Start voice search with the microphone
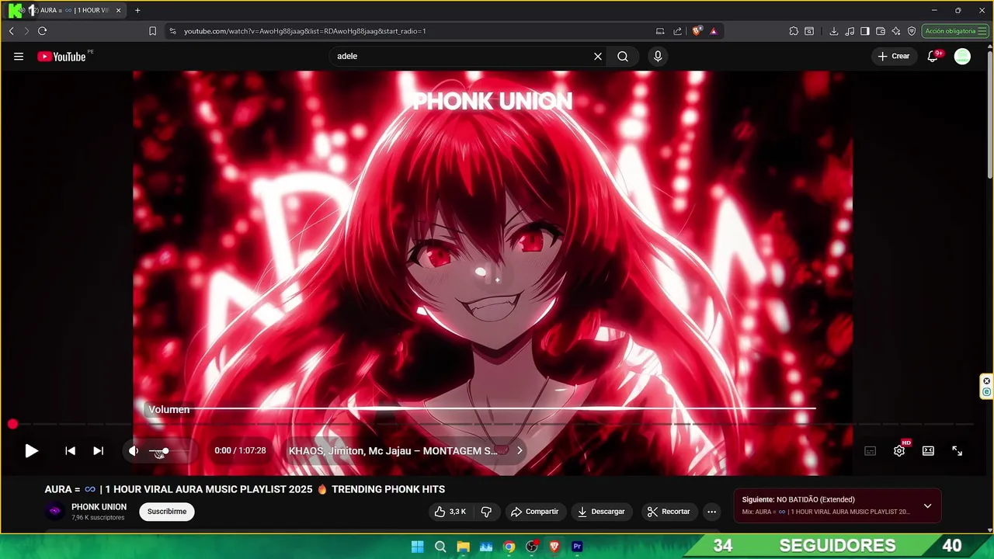 tap(658, 56)
